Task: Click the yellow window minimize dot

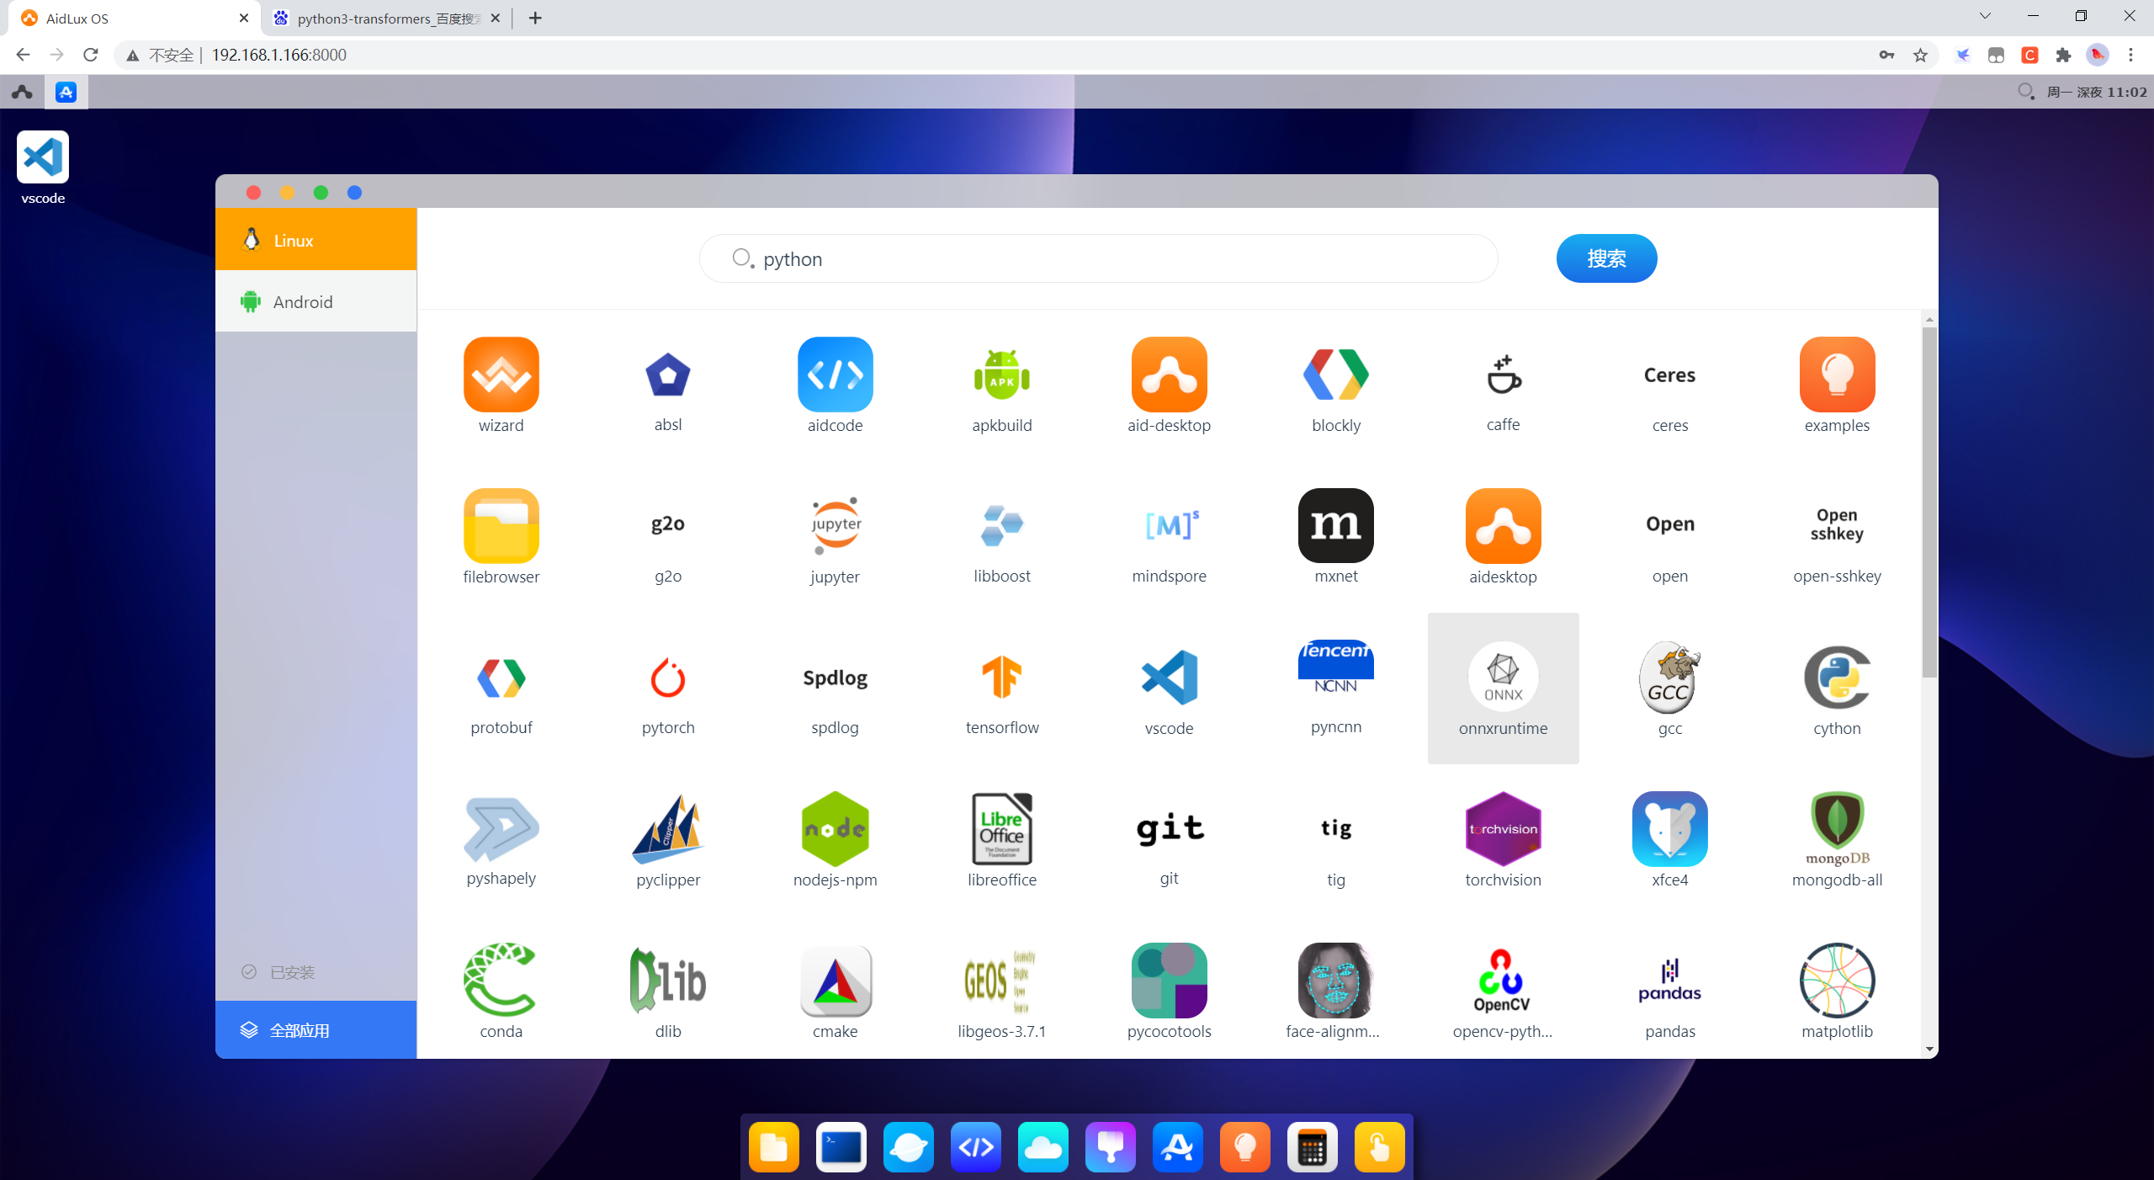Action: 287,193
